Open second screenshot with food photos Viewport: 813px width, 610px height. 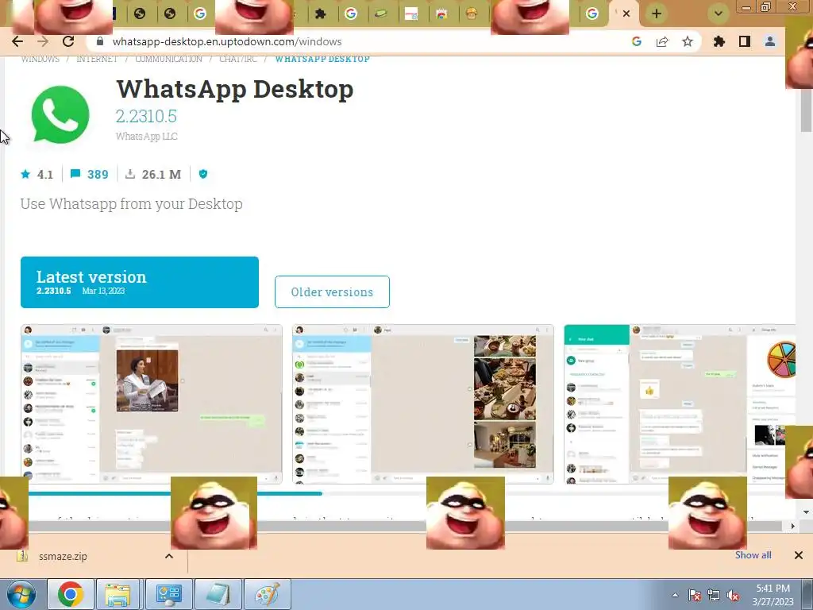pyautogui.click(x=423, y=404)
